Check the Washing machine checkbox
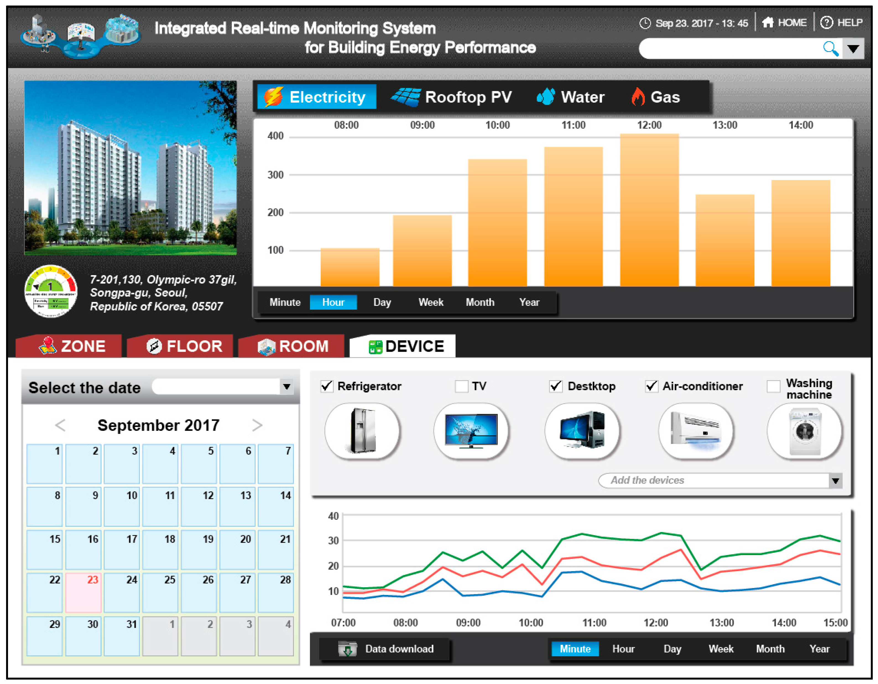878x684 pixels. click(x=773, y=386)
